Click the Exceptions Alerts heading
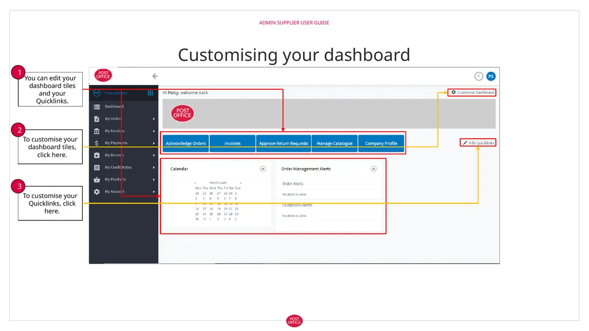Viewport: 589px width, 331px height. (297, 206)
